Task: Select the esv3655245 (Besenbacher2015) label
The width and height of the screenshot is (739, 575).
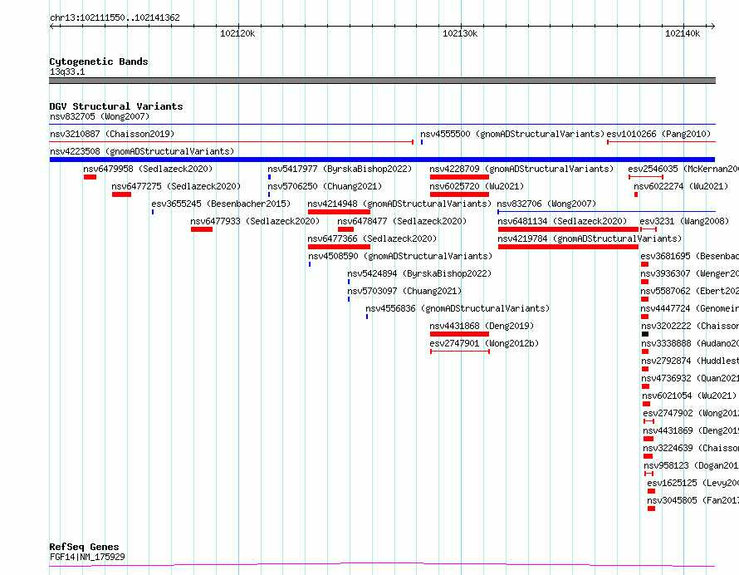Action: pos(221,204)
